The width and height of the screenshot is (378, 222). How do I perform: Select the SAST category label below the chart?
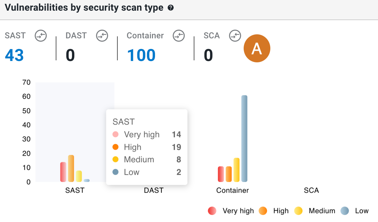(75, 190)
